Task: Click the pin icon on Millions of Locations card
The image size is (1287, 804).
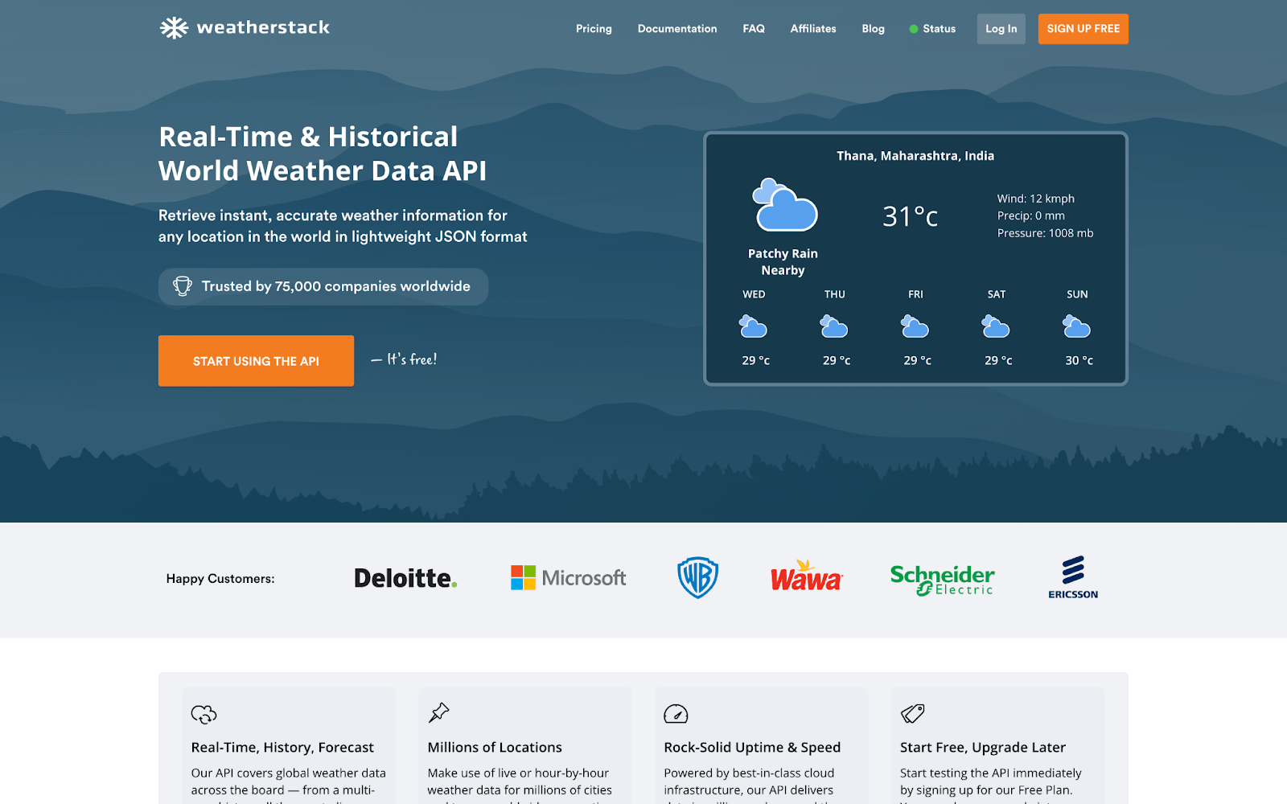Action: (438, 713)
